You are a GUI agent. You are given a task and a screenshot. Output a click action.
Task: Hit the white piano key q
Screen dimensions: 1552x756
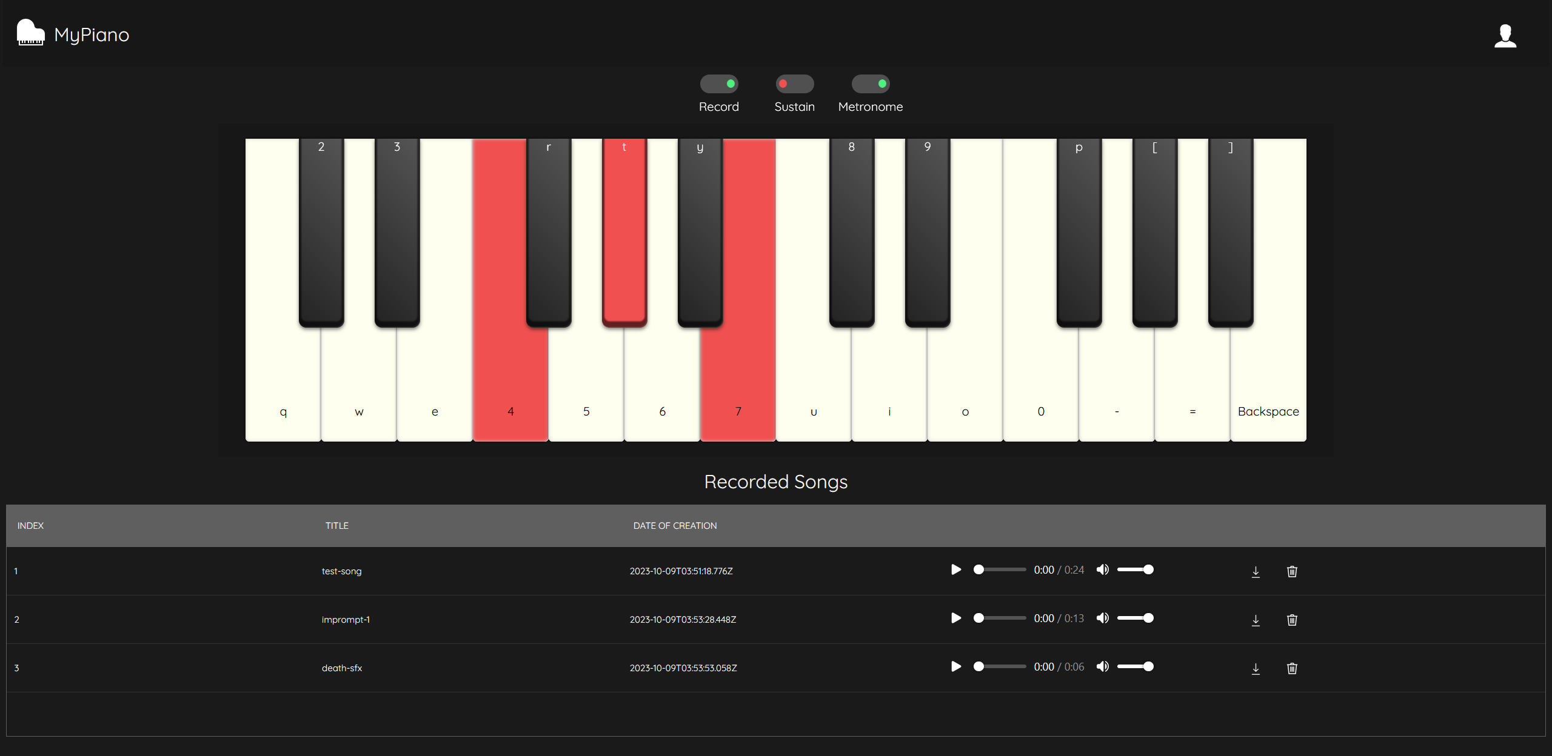283,382
